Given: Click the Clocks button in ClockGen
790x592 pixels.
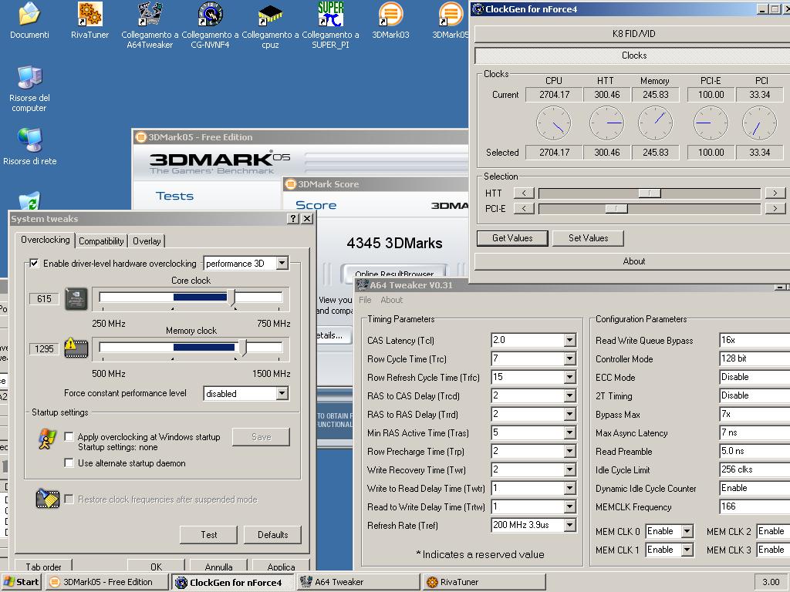Looking at the screenshot, I should tap(633, 55).
